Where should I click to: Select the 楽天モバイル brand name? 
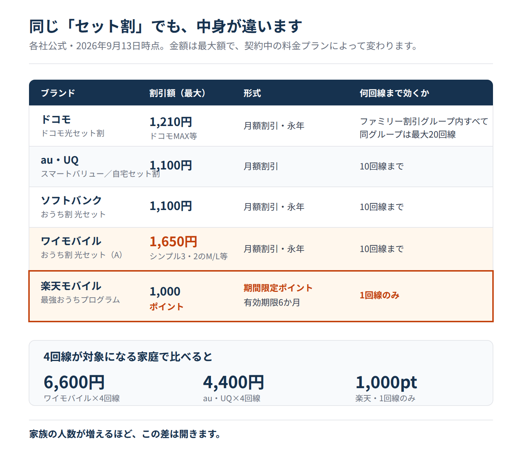(x=71, y=286)
